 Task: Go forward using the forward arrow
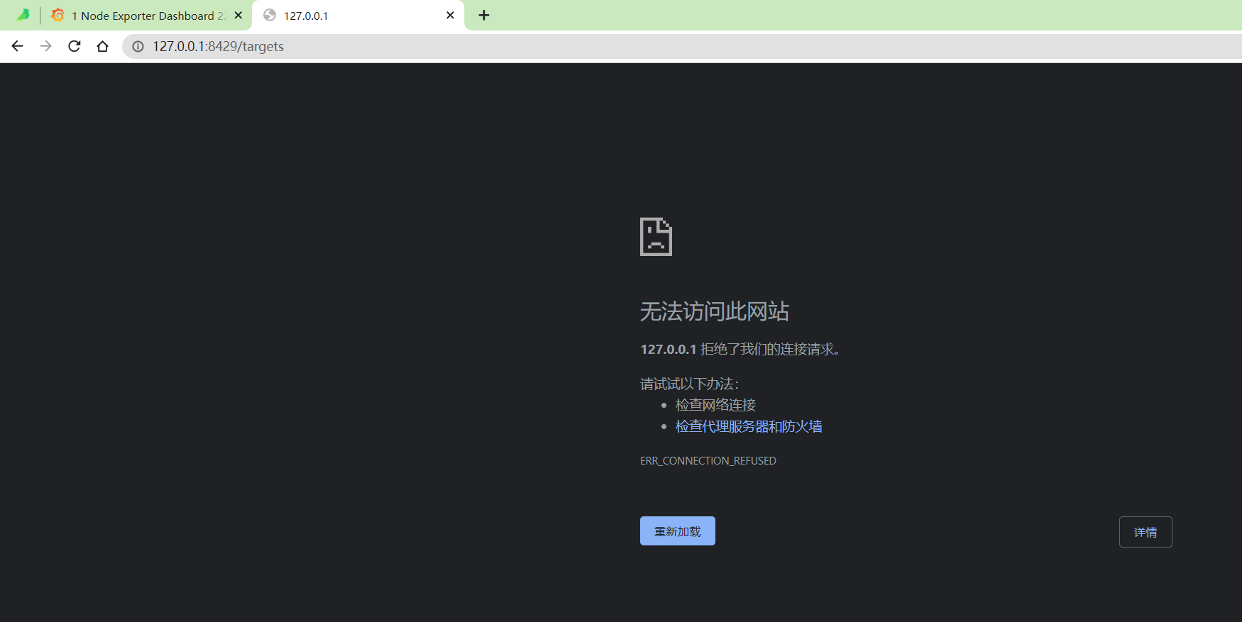point(46,46)
